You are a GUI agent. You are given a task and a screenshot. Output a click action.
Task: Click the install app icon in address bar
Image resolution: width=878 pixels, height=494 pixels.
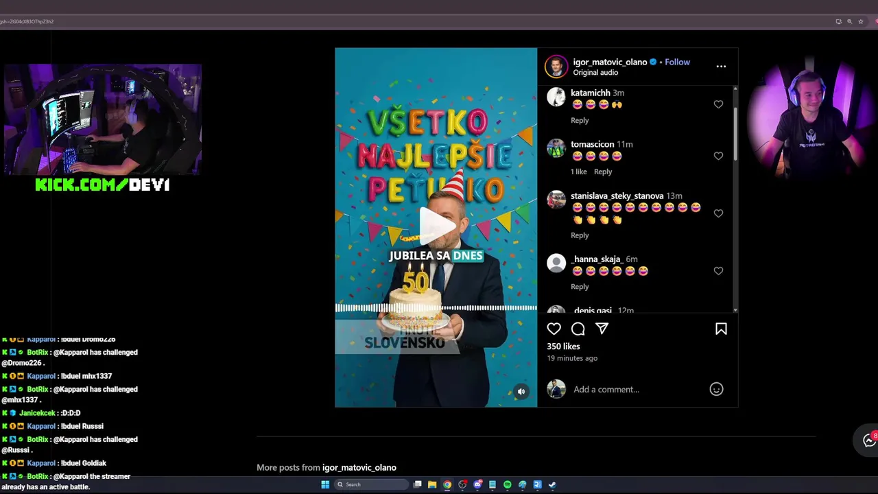click(x=838, y=21)
